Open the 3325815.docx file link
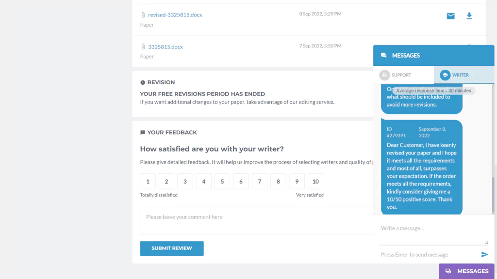 coord(166,47)
